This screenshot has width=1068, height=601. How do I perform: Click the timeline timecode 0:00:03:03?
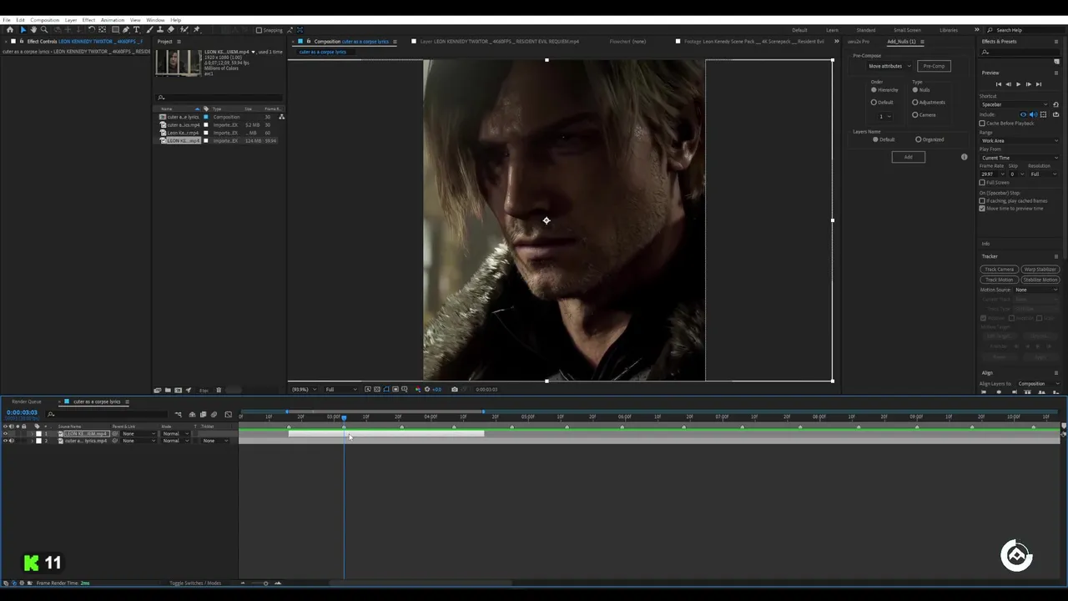22,412
